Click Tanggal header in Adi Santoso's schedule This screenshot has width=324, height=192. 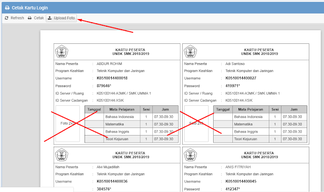(223, 109)
